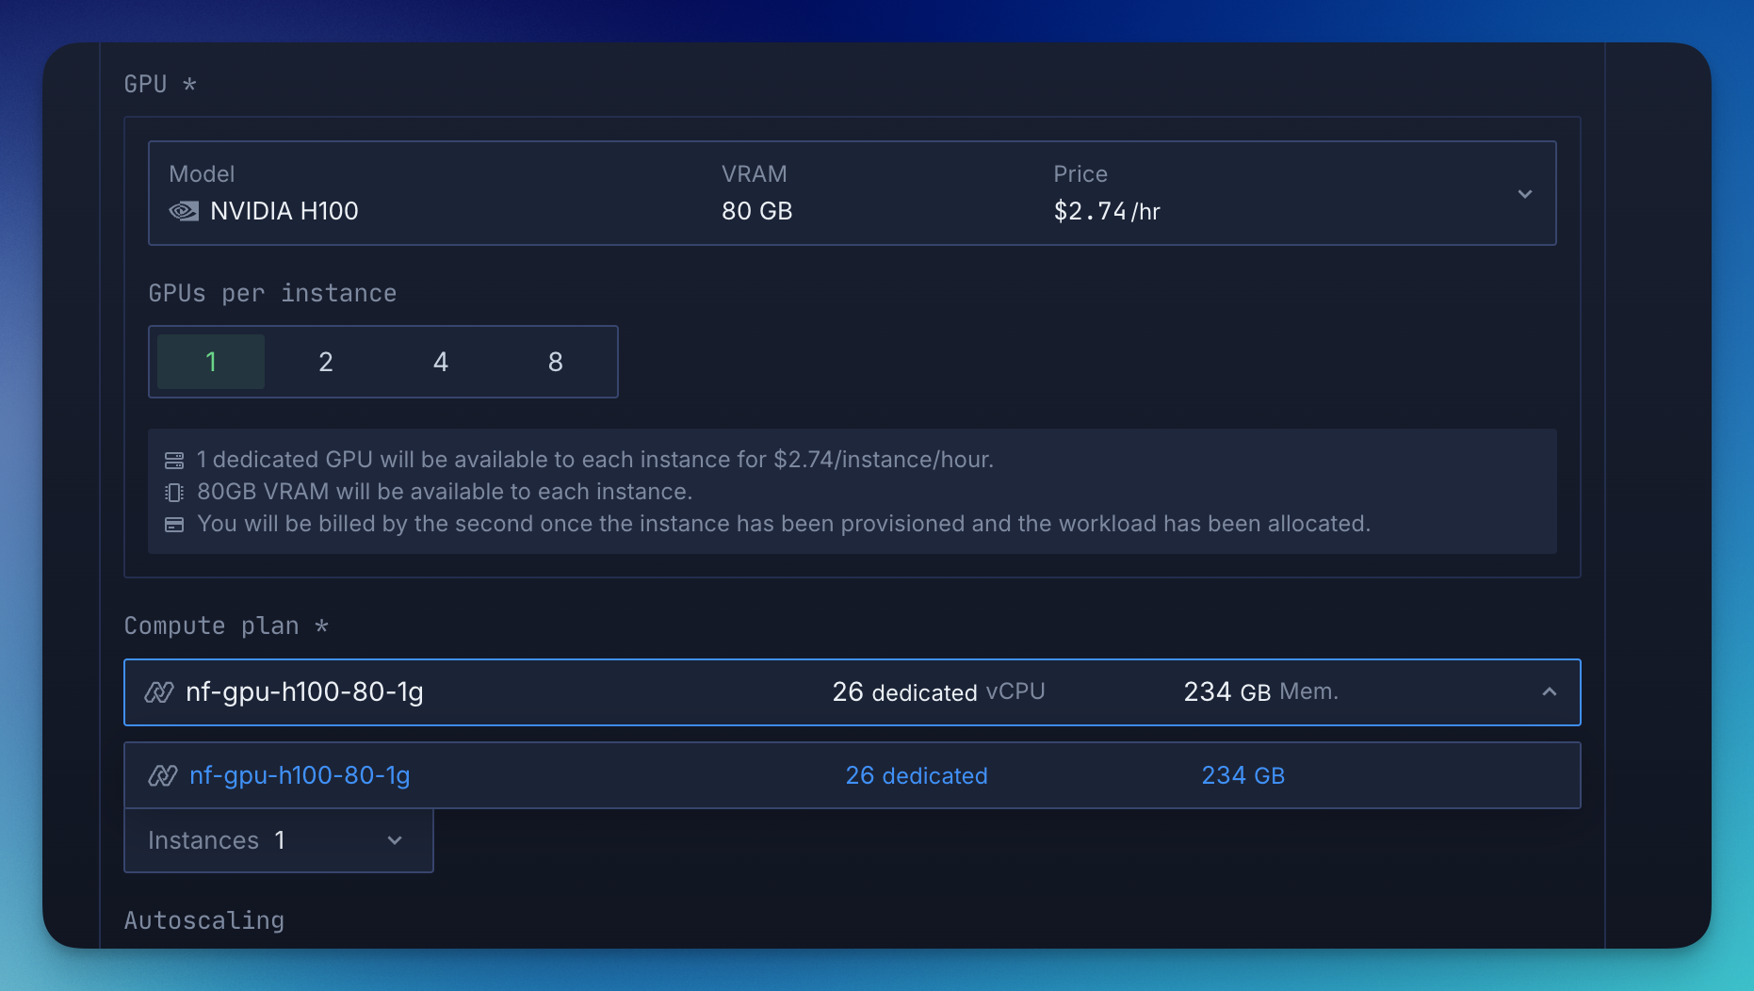Choose the nf-gpu-h100-80-1g option in list
Screen dimensions: 1754x991
pyautogui.click(x=853, y=775)
